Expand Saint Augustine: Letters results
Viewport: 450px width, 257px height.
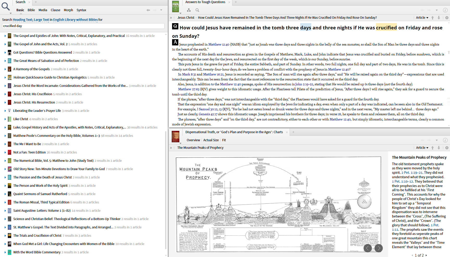pos(5,211)
